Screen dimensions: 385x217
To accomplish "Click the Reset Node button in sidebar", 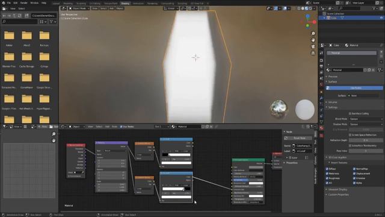I will click(x=298, y=138).
